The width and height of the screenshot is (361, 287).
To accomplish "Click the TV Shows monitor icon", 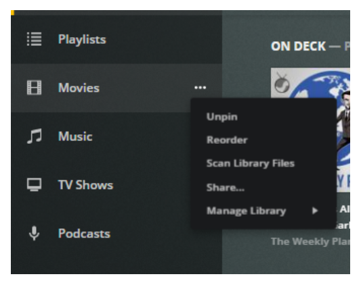I will [35, 184].
